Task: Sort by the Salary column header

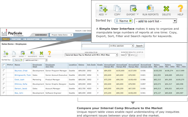Action: [81, 65]
